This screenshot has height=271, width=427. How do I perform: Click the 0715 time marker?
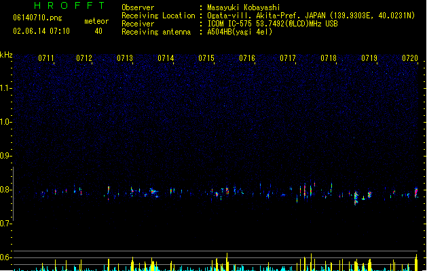(206, 58)
